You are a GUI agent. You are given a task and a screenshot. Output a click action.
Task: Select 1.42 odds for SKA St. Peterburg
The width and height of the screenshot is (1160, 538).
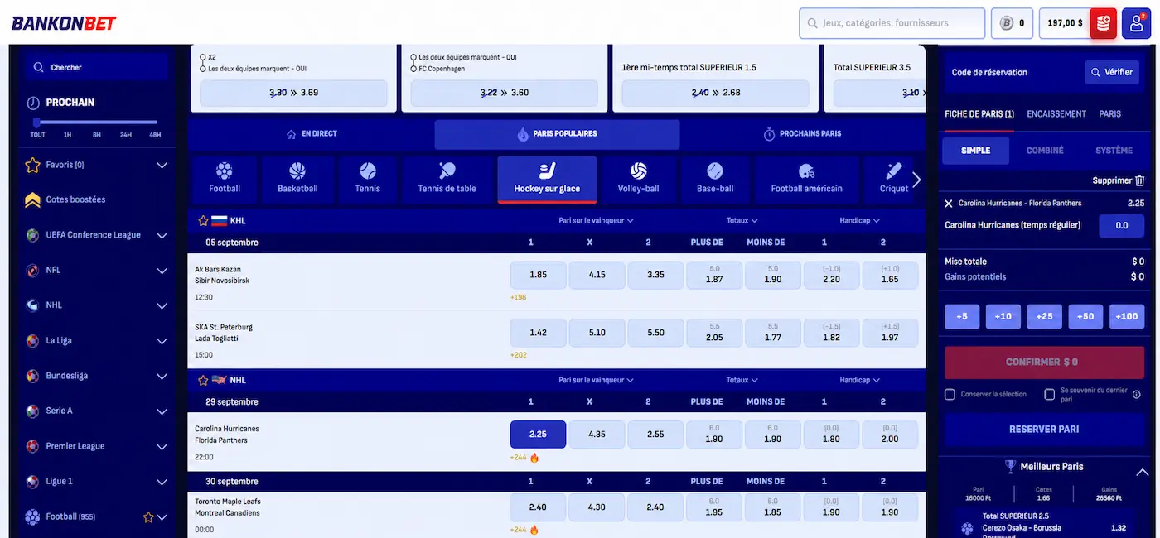(x=538, y=333)
